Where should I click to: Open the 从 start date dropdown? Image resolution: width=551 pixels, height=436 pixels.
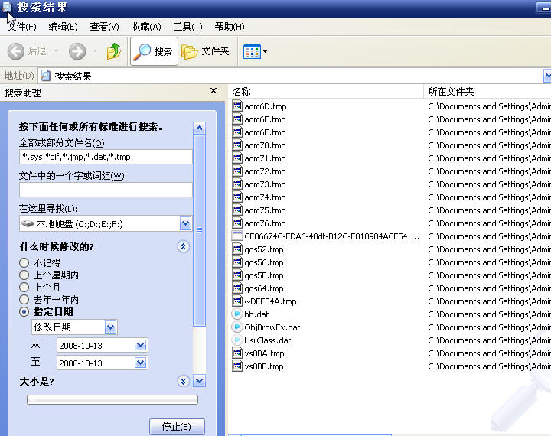point(140,345)
